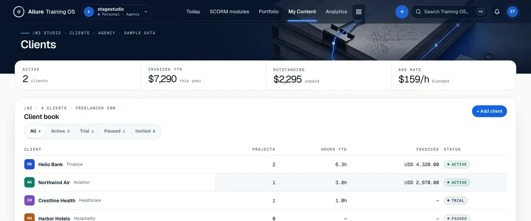Open the Northwind Air client name
531x221 pixels.
point(54,182)
